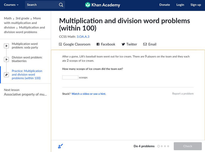205x152 pixels.
Task: Play the soda party video icon
Action: click(x=6, y=46)
